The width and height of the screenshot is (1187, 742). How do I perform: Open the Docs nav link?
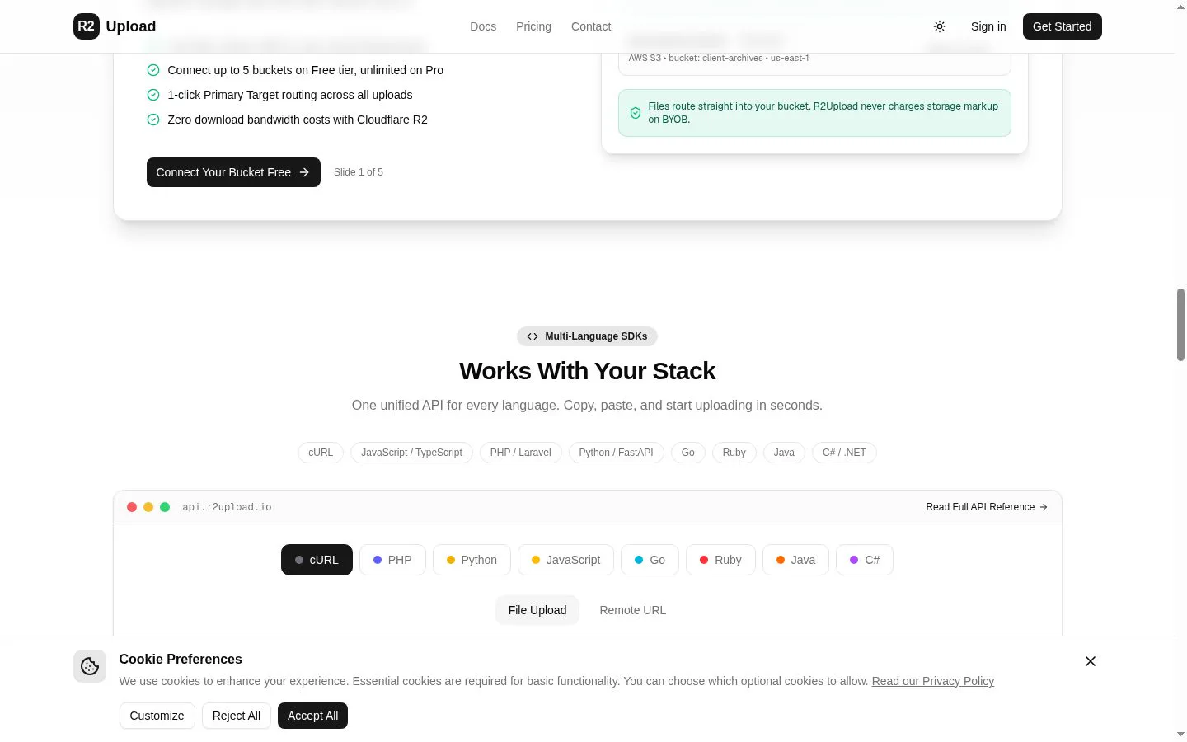click(483, 26)
